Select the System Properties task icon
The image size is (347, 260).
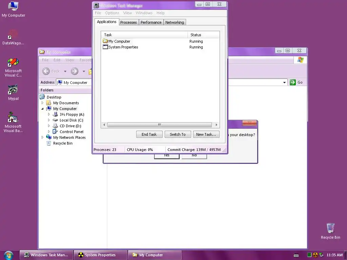click(105, 47)
